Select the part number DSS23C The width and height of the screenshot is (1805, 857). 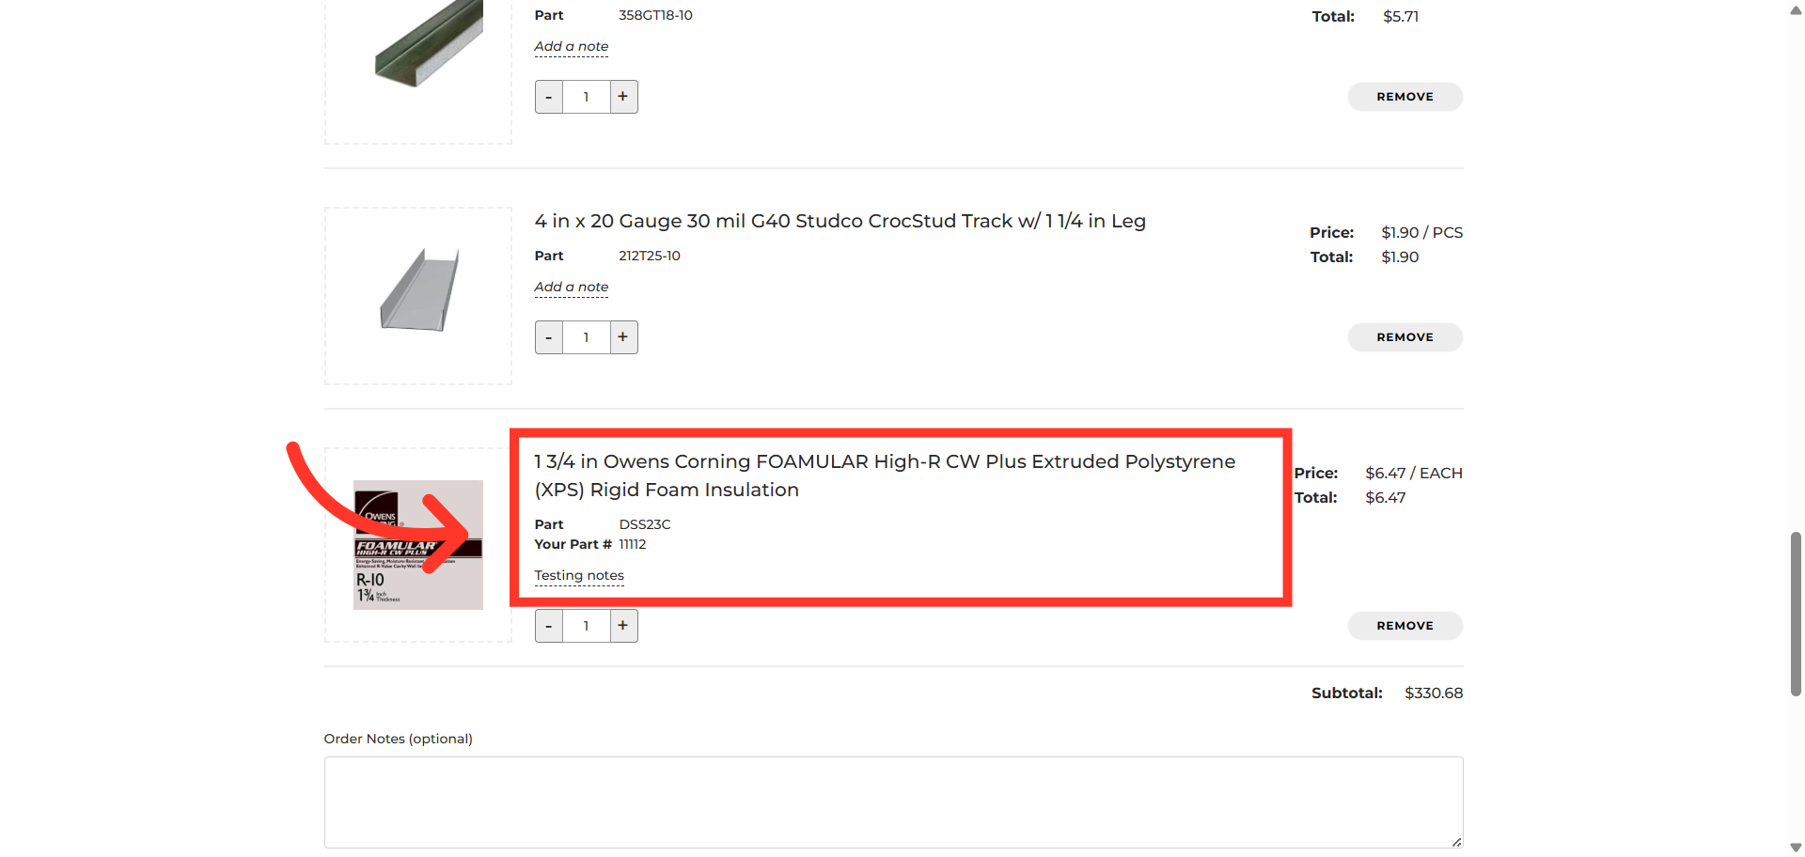coord(645,524)
